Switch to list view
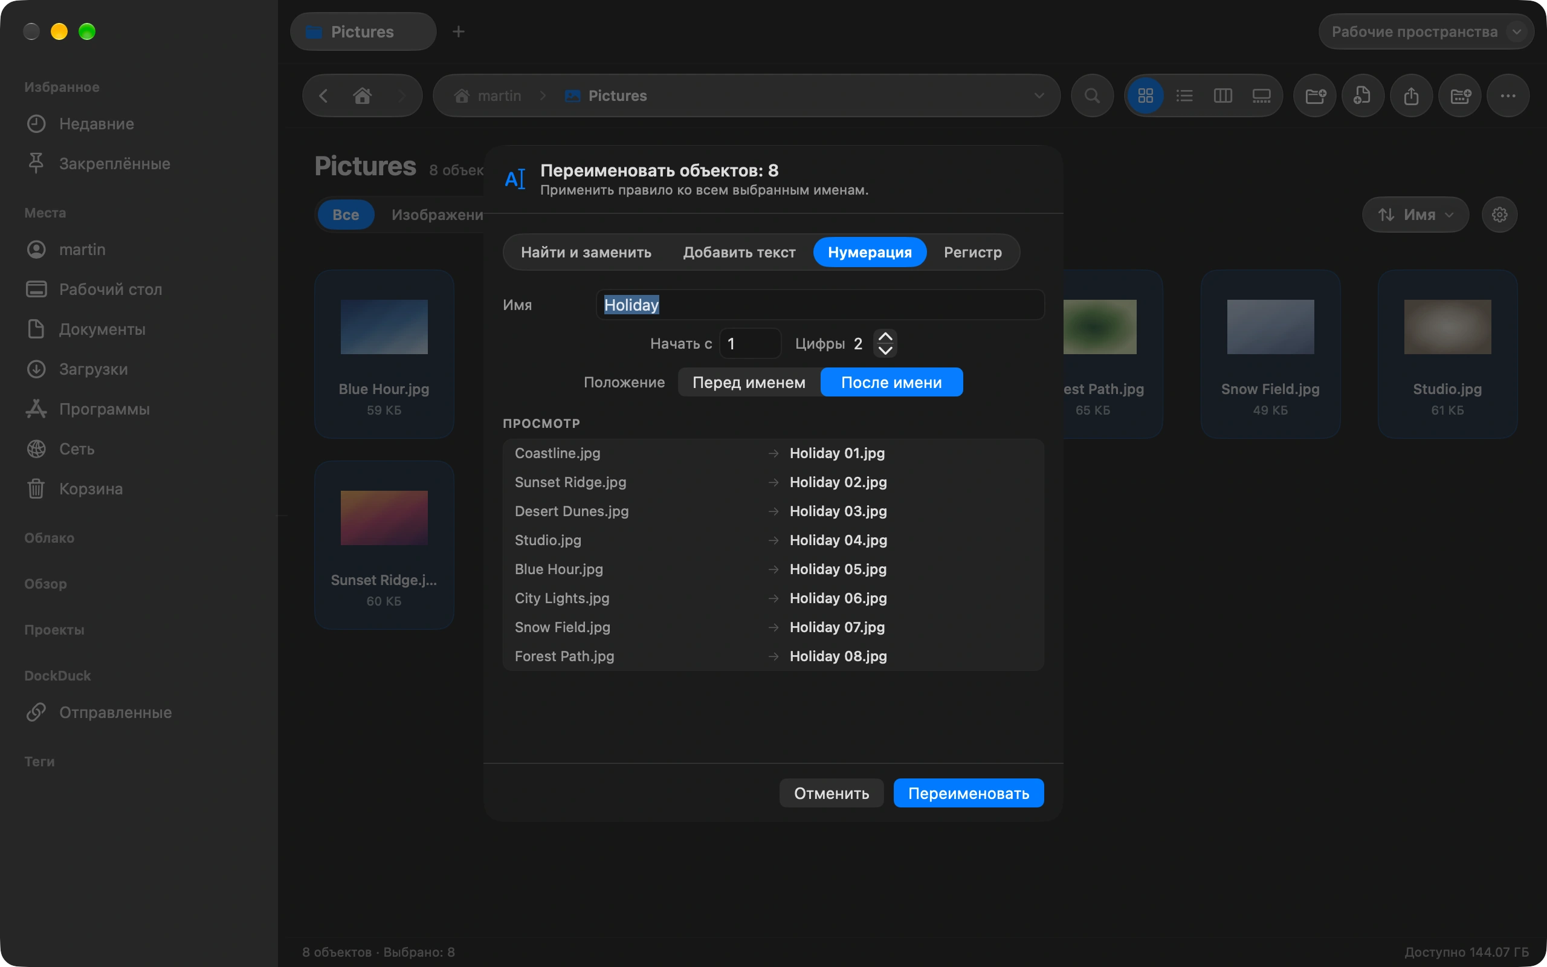1547x967 pixels. coord(1184,96)
